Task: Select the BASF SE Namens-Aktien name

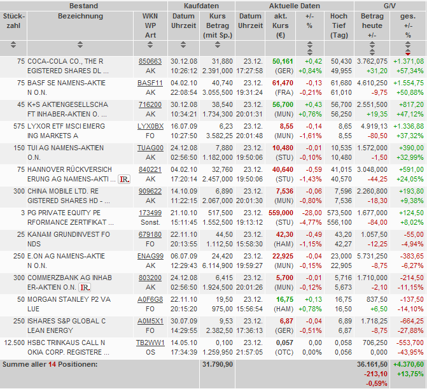Action: tap(66, 88)
